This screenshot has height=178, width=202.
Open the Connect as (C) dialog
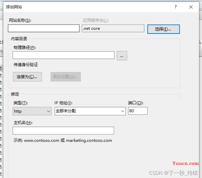pos(27,77)
